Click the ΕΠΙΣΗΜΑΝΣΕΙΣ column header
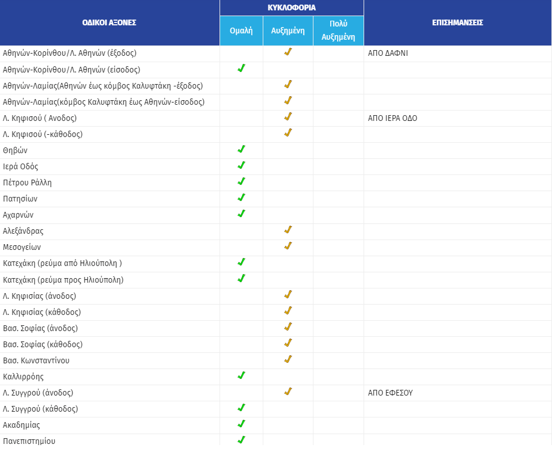Screen dimensions: 552x452 pyautogui.click(x=458, y=22)
